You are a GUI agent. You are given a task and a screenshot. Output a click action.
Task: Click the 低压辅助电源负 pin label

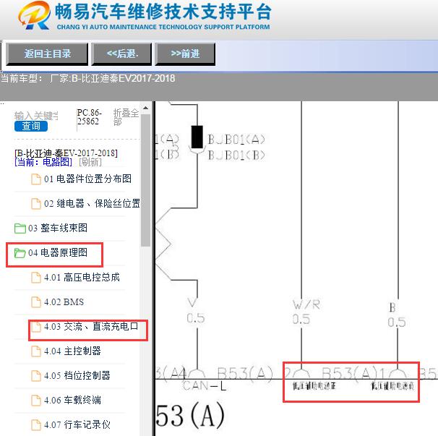(392, 386)
